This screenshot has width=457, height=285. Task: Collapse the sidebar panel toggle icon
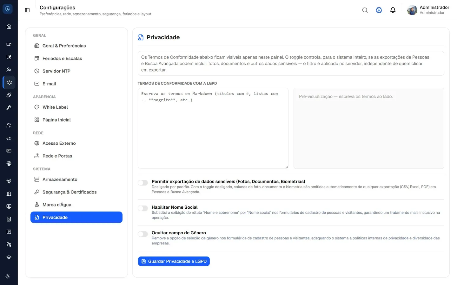[27, 10]
